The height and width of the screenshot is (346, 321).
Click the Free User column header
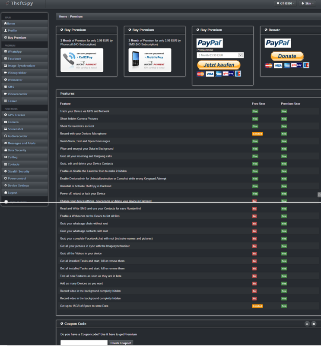point(259,103)
